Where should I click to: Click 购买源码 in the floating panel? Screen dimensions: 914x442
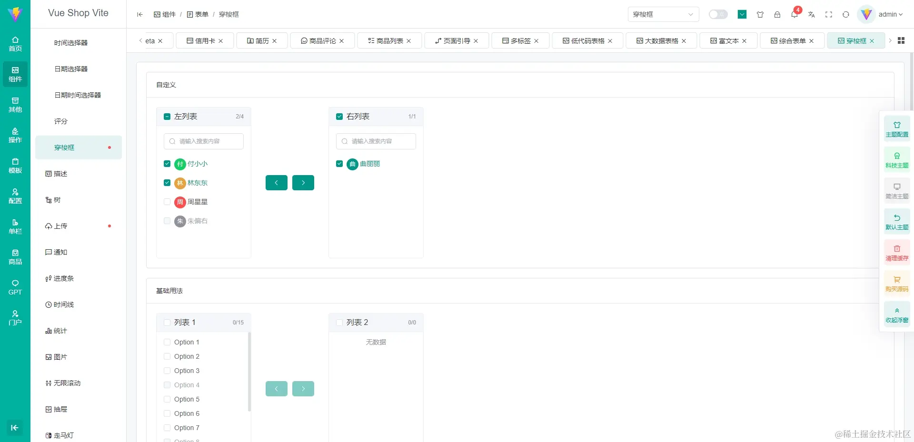897,283
